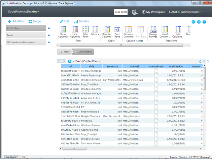Toggle visibility eye for ContentItems resource

[49, 28]
